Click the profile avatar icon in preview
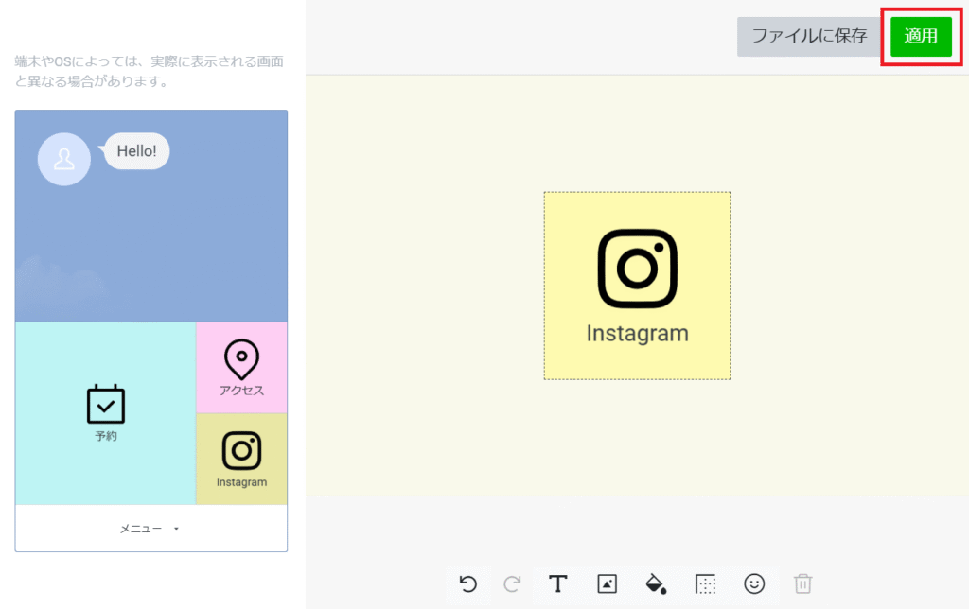Screen dimensions: 969x609 (x=64, y=159)
